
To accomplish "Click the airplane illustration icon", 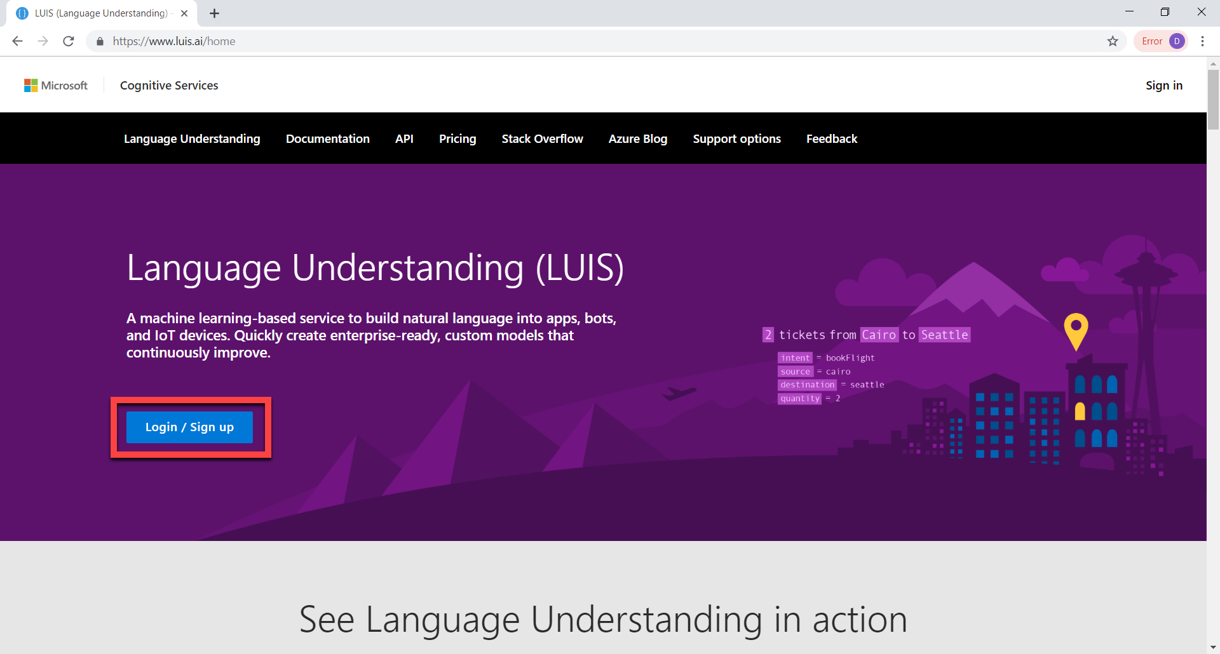I will 679,393.
